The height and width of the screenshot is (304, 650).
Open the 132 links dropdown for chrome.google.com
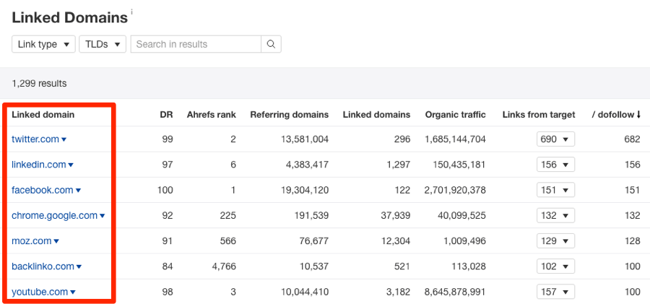click(555, 216)
